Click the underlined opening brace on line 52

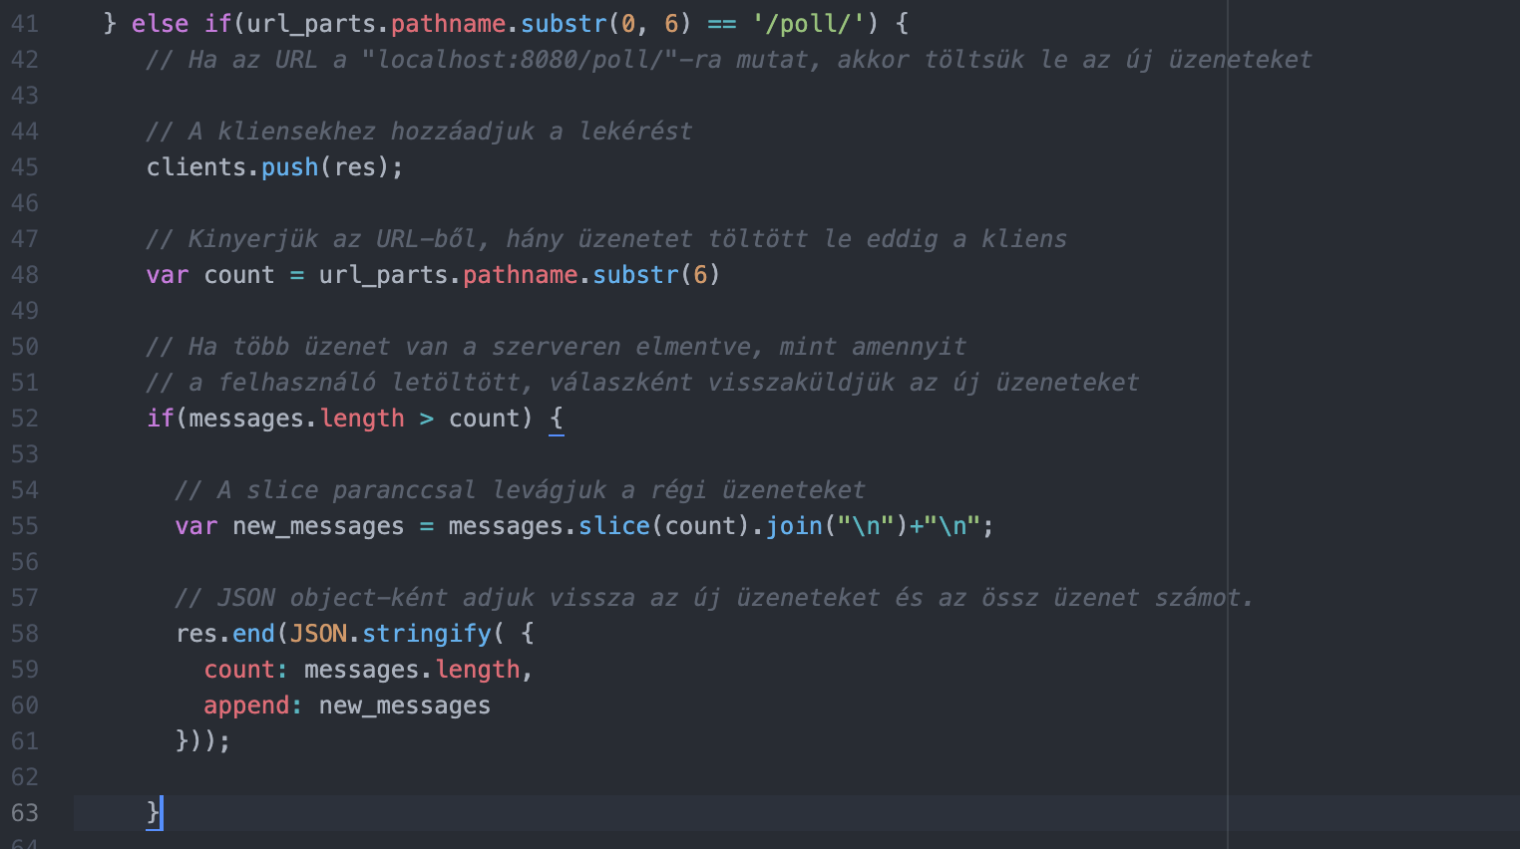click(557, 419)
